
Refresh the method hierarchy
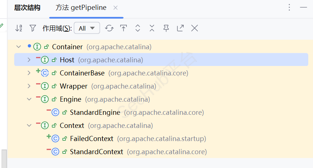pos(109,28)
